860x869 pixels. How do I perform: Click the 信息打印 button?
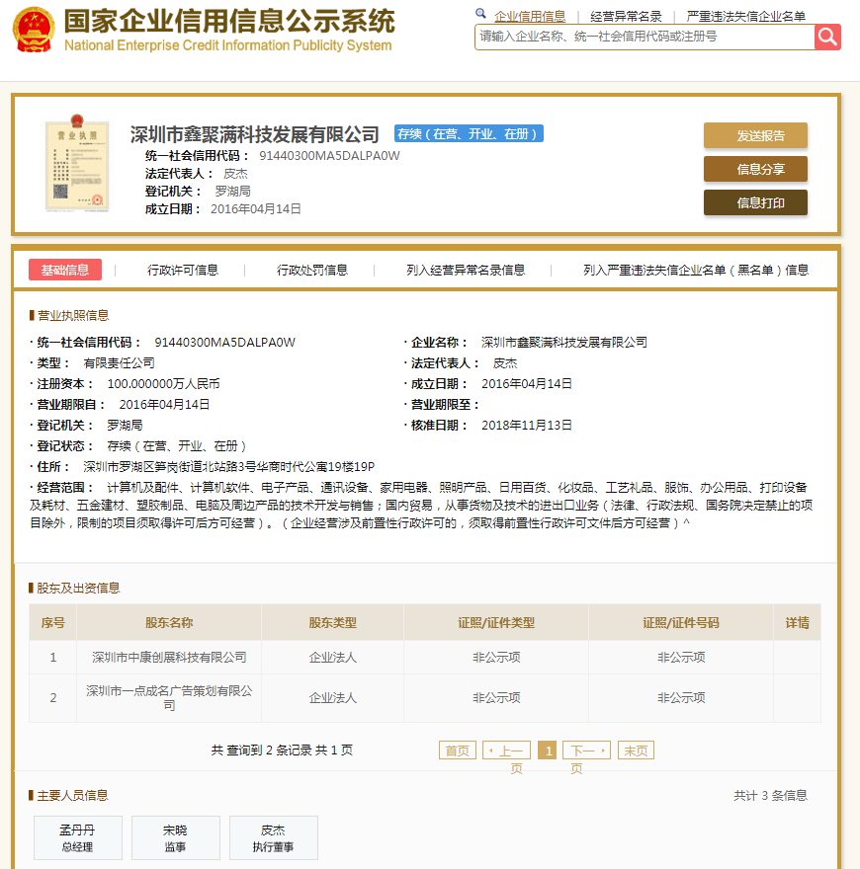click(755, 202)
